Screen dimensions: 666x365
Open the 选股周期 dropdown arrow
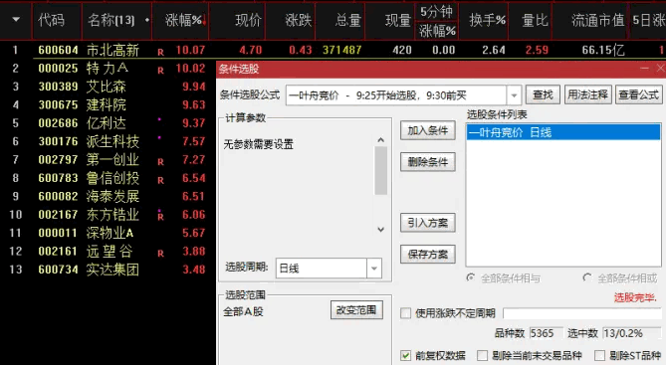pos(374,269)
